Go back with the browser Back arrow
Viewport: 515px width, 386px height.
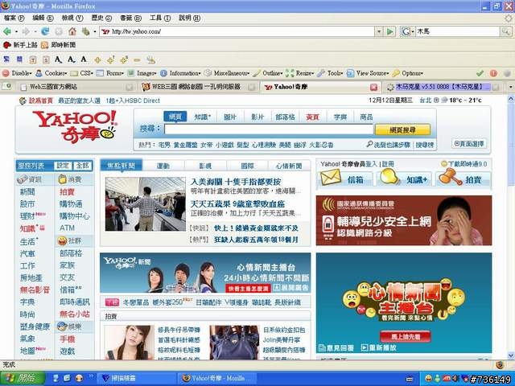(6, 31)
